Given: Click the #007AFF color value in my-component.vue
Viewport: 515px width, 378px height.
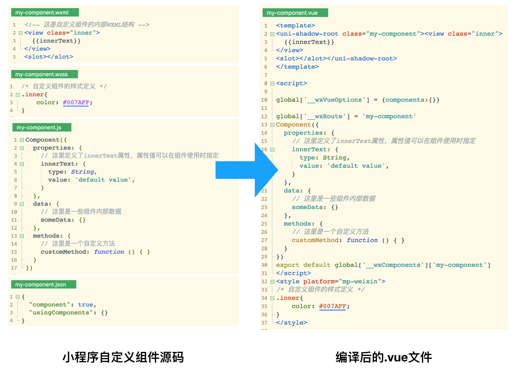Looking at the screenshot, I should [x=332, y=306].
